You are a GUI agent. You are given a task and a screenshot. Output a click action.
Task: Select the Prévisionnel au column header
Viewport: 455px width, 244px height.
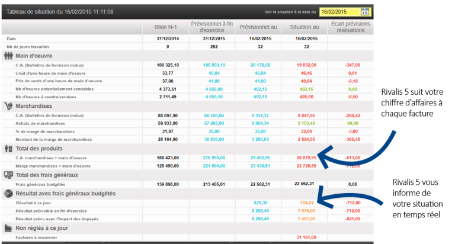coord(258,27)
